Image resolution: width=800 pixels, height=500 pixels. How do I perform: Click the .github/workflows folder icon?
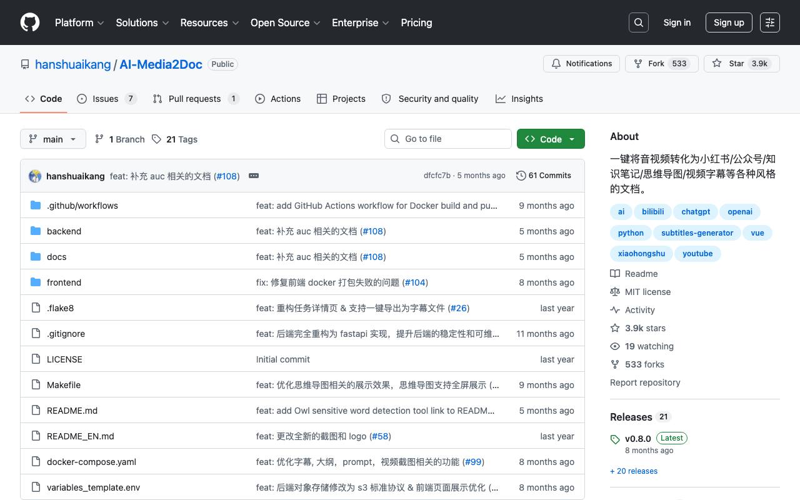coord(36,206)
